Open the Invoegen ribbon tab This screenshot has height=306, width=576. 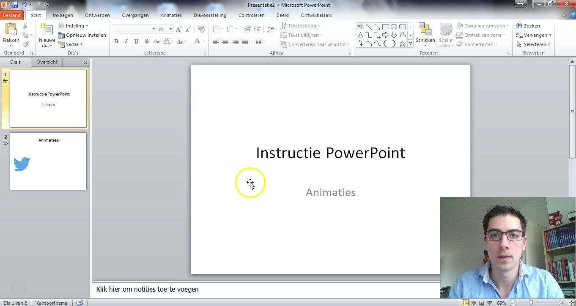click(63, 15)
